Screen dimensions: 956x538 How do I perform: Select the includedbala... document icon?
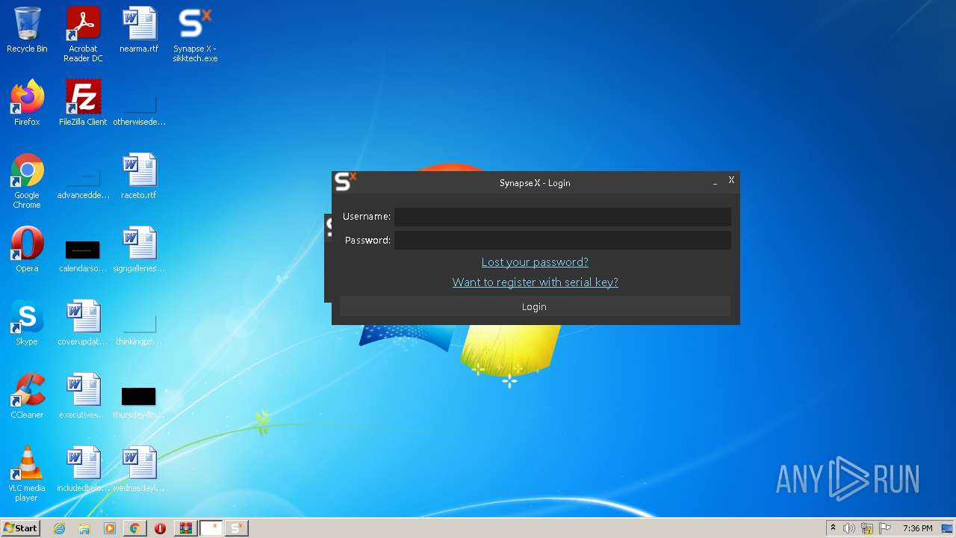[83, 469]
